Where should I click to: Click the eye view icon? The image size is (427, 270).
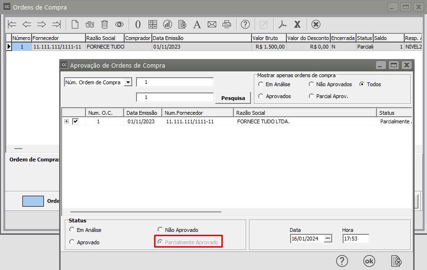tap(119, 24)
